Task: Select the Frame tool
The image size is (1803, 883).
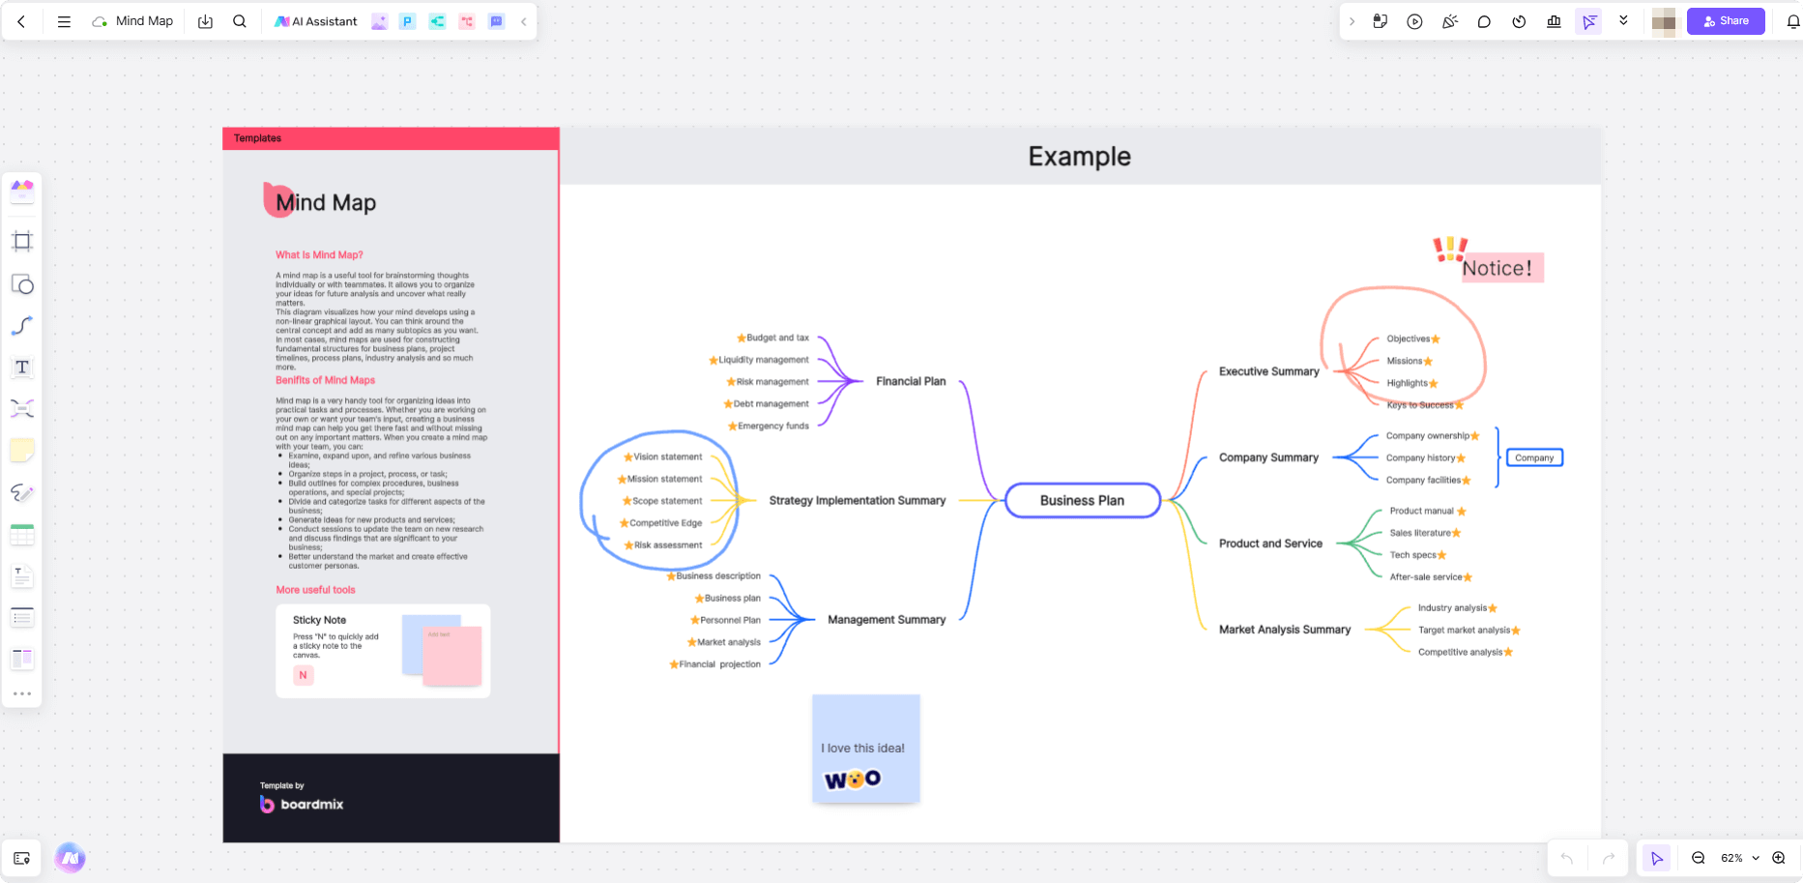Action: 22,241
